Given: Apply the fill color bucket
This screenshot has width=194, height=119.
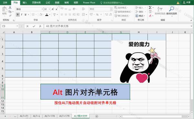Looking at the screenshot, I should [41, 15].
